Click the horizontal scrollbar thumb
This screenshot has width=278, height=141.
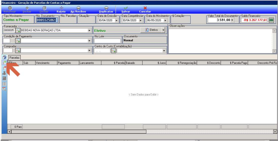click(79, 132)
